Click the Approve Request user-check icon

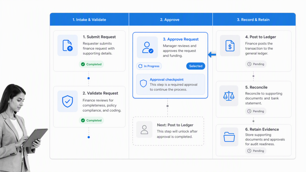coord(147,47)
